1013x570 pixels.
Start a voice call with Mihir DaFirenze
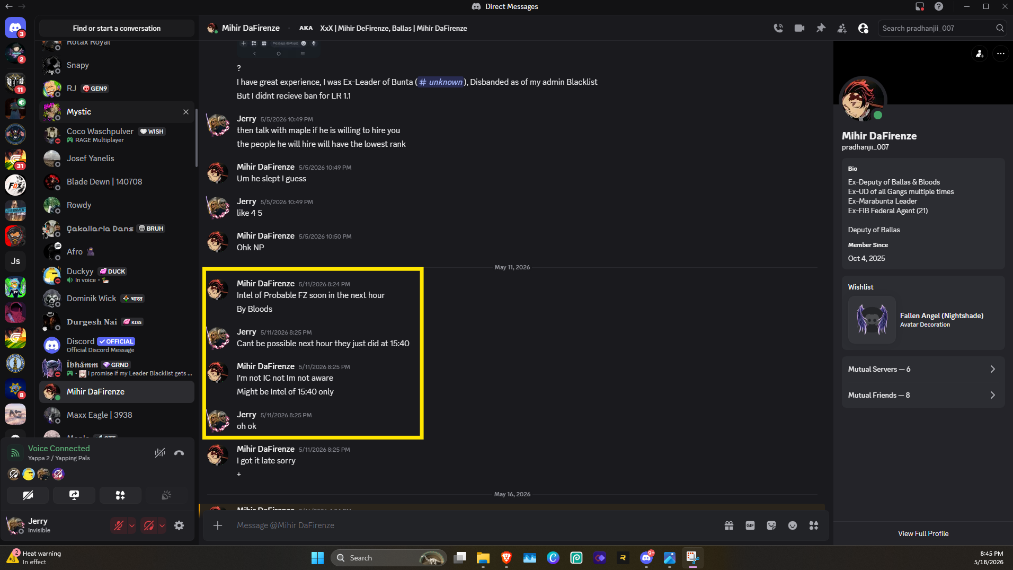tap(778, 28)
